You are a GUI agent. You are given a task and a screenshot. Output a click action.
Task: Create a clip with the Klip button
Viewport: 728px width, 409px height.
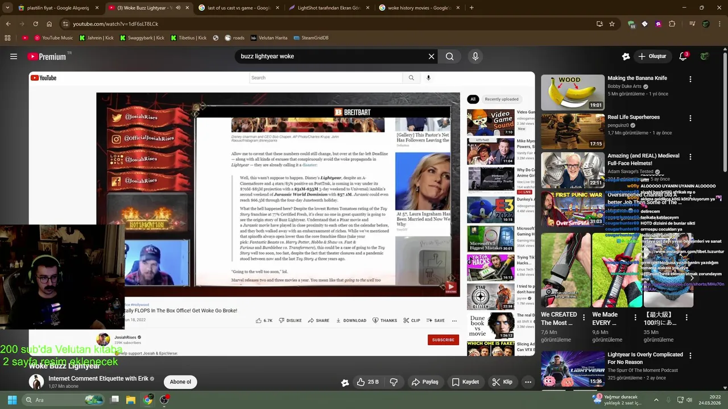click(502, 382)
